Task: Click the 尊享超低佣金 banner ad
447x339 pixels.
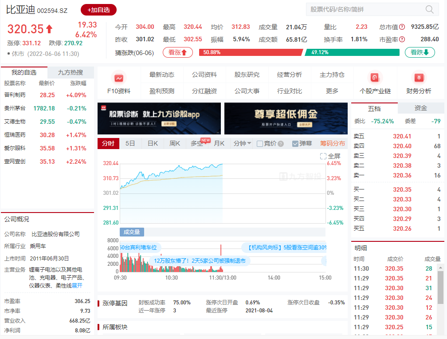Action: pyautogui.click(x=286, y=118)
